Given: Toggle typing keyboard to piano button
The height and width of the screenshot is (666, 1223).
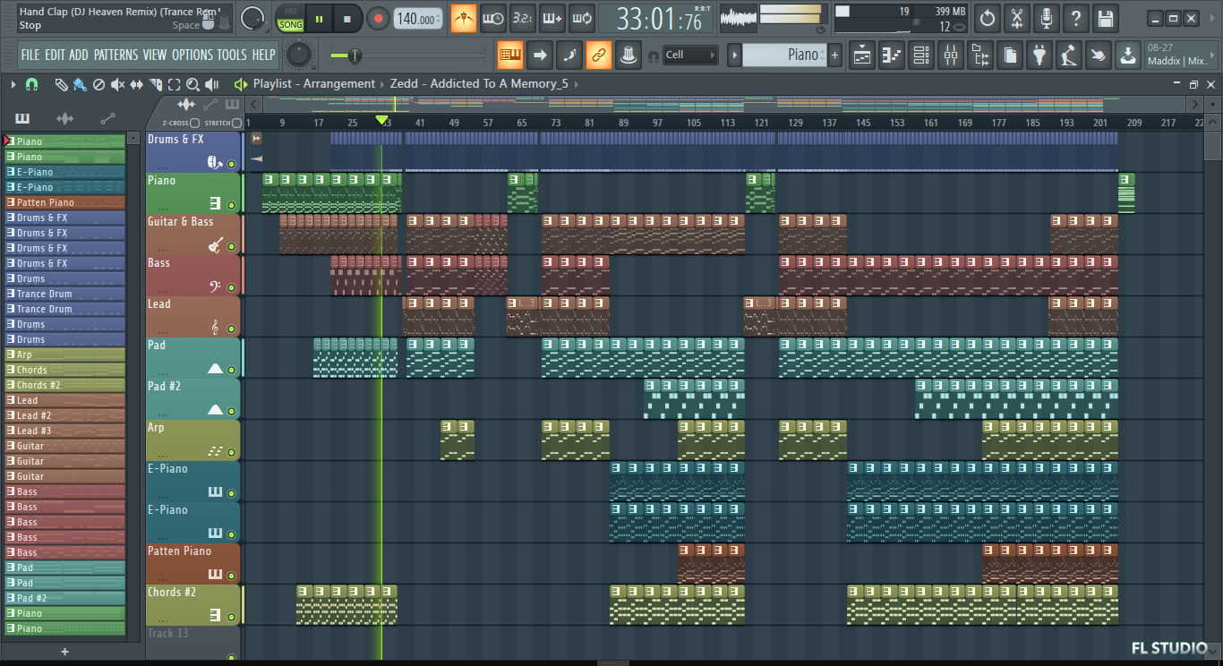Looking at the screenshot, I should pos(509,55).
